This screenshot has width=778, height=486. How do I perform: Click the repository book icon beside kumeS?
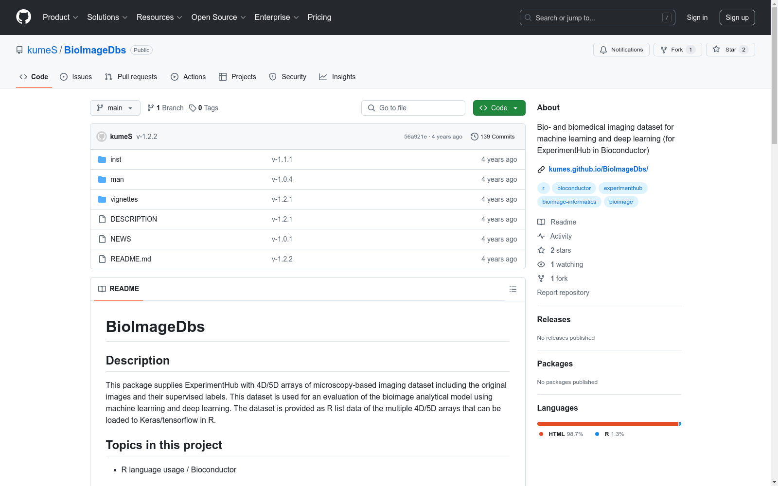pos(19,50)
